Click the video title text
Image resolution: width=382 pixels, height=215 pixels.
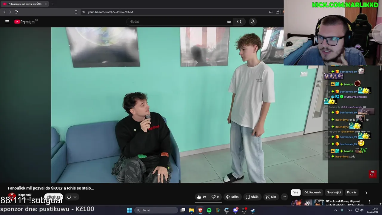tap(51, 188)
